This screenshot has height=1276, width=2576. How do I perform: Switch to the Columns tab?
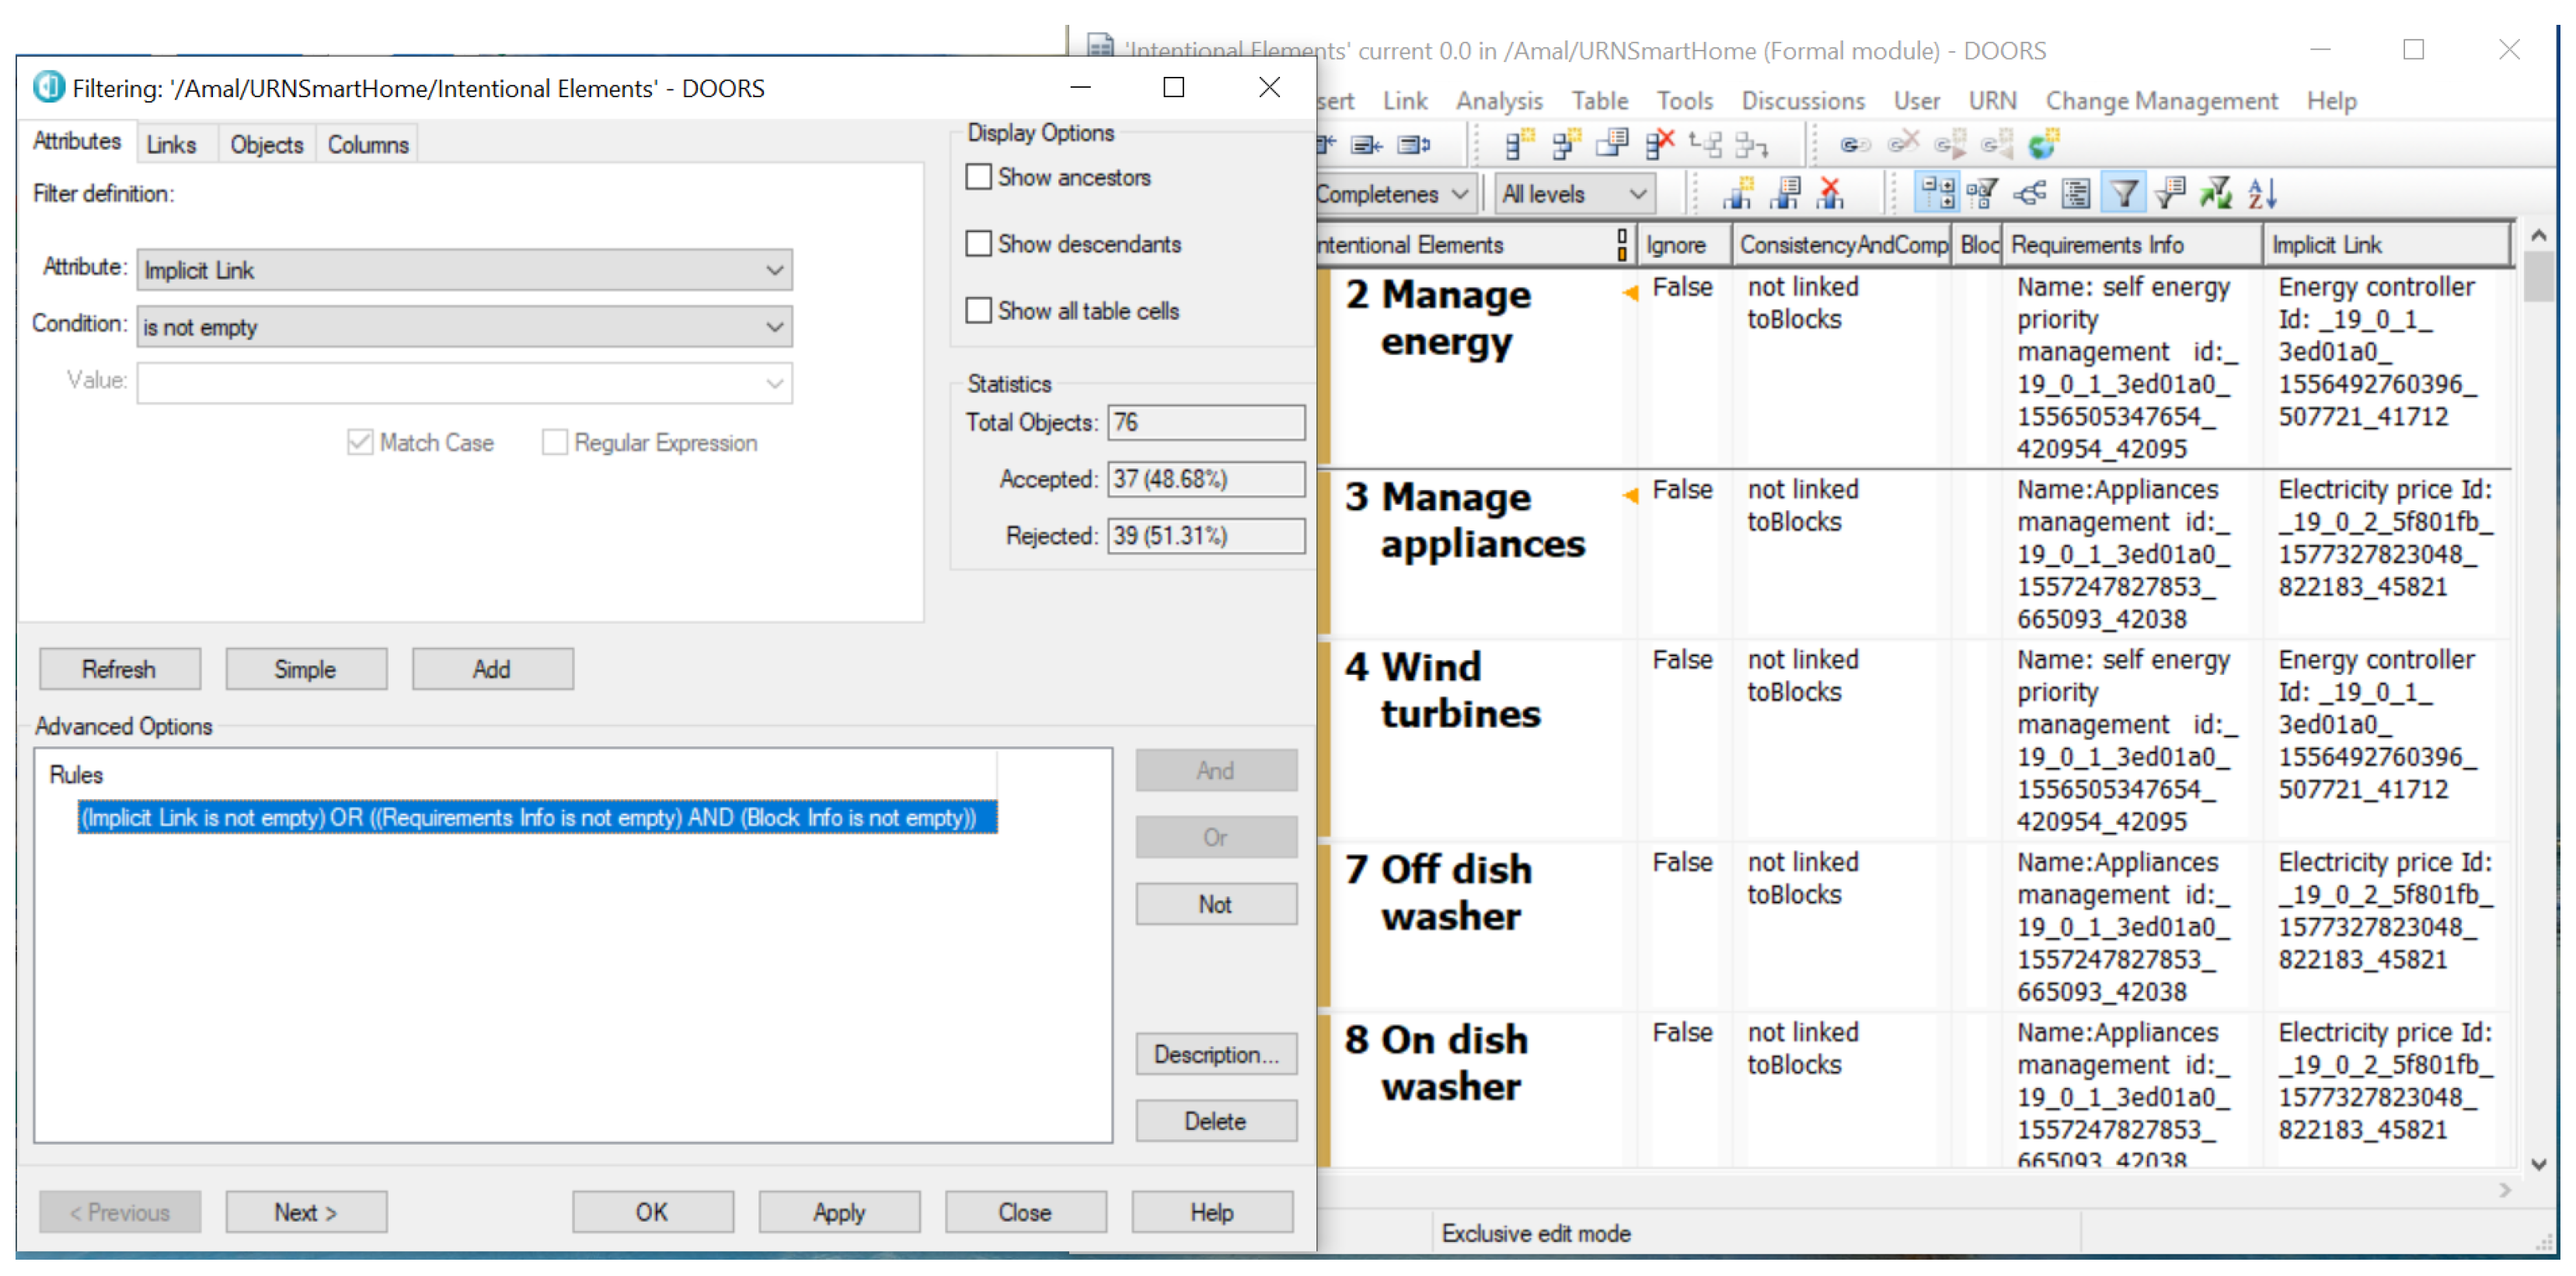[367, 145]
